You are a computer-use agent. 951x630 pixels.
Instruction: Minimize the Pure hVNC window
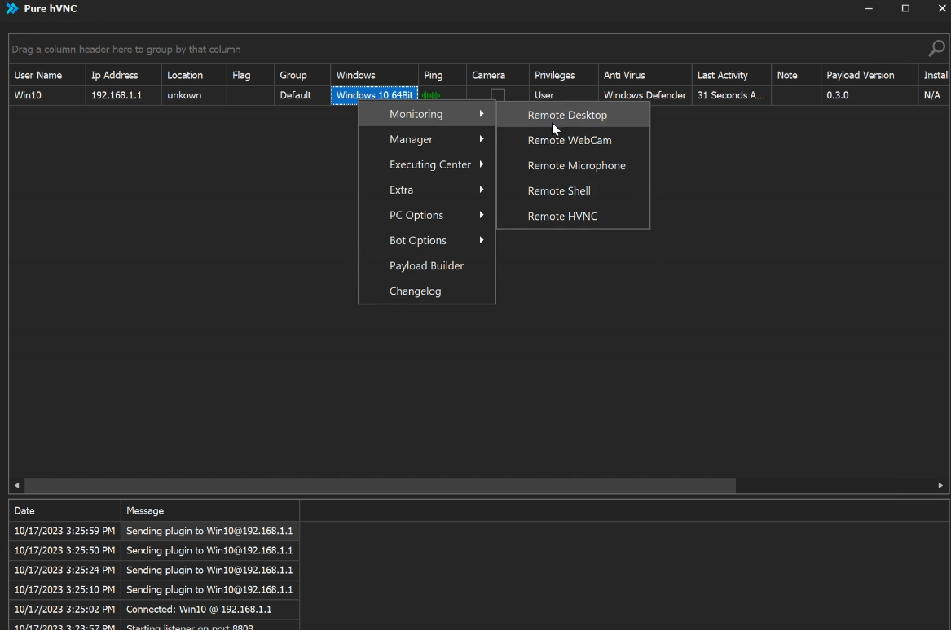pyautogui.click(x=870, y=8)
